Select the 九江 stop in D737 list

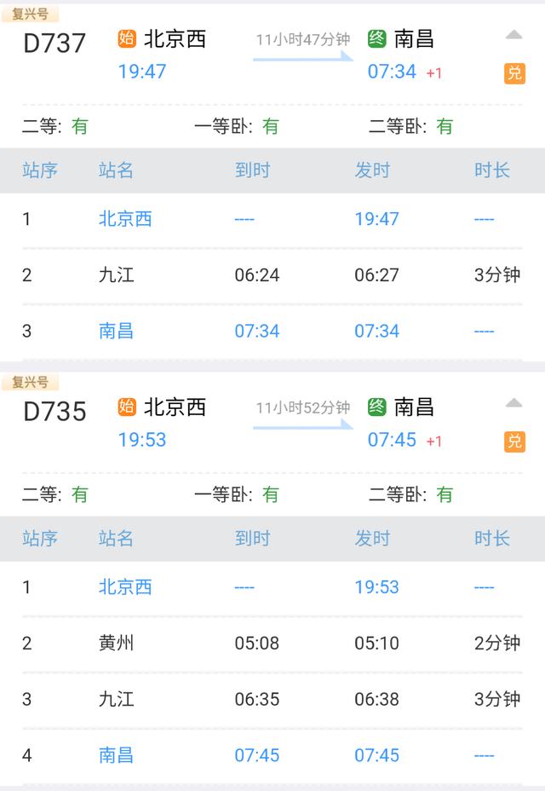coord(116,275)
